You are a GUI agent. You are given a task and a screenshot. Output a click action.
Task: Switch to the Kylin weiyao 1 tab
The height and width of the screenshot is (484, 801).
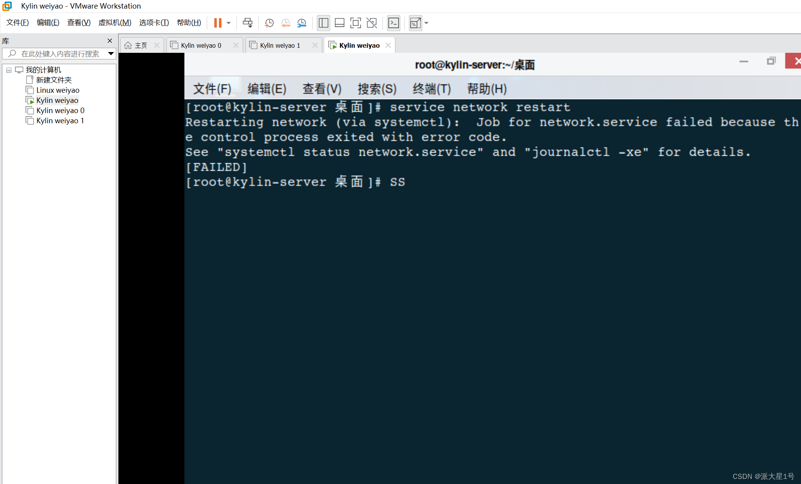point(280,45)
